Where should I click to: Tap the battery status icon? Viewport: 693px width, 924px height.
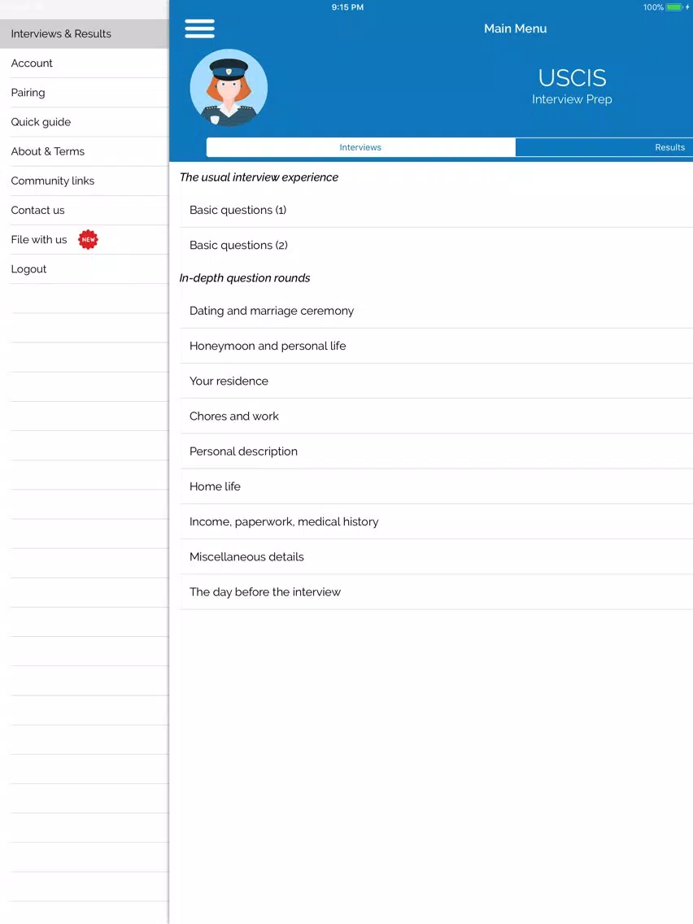coord(674,7)
